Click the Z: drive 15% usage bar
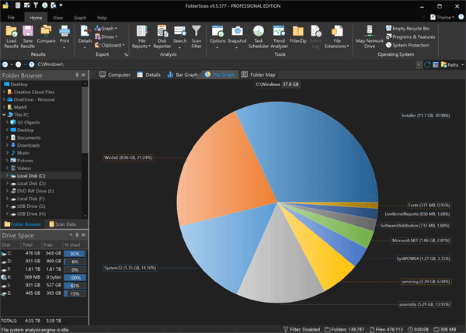The width and height of the screenshot is (466, 333). [x=75, y=293]
